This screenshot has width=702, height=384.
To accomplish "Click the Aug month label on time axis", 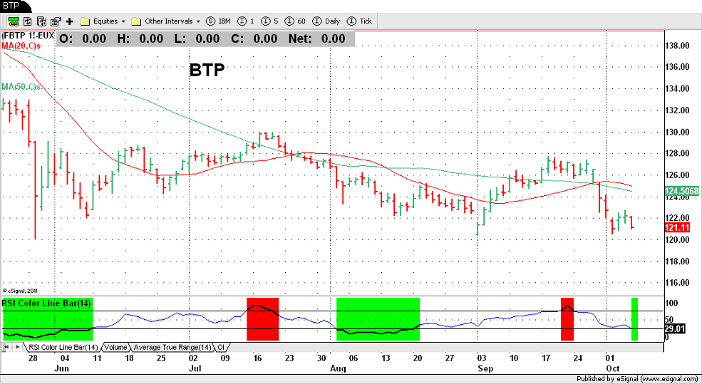I will point(338,368).
